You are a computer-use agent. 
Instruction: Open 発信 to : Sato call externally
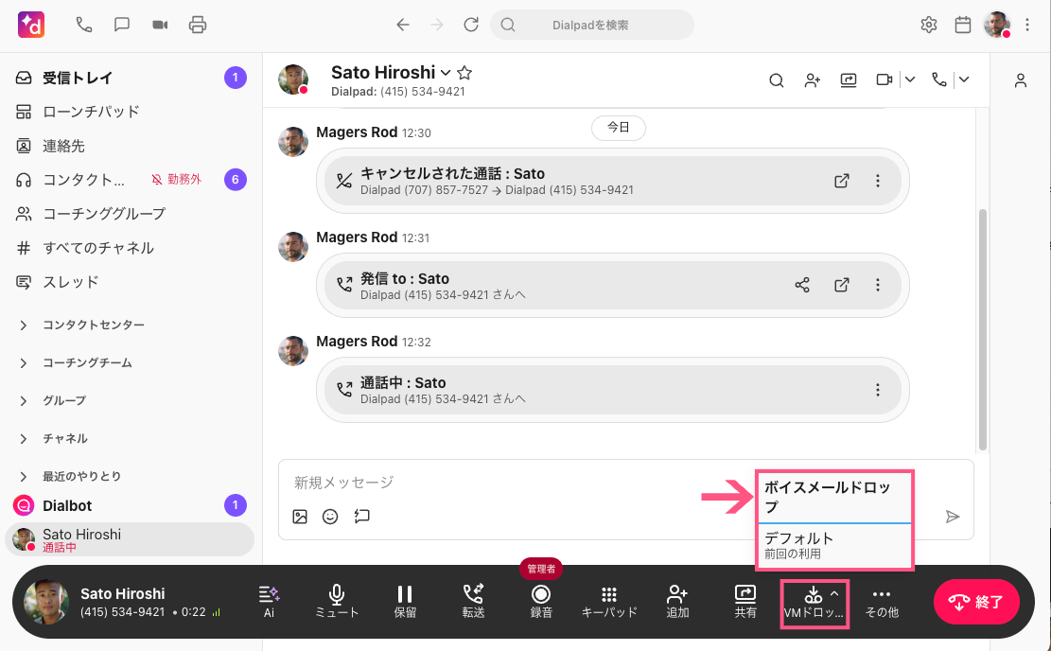[842, 285]
